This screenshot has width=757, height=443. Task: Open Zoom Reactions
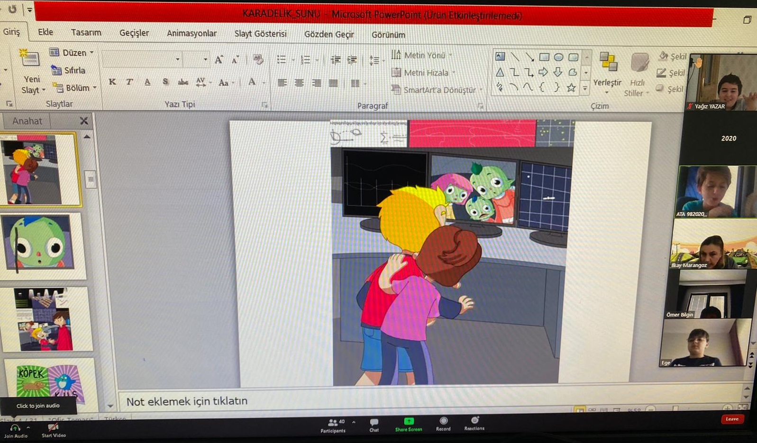click(x=474, y=424)
